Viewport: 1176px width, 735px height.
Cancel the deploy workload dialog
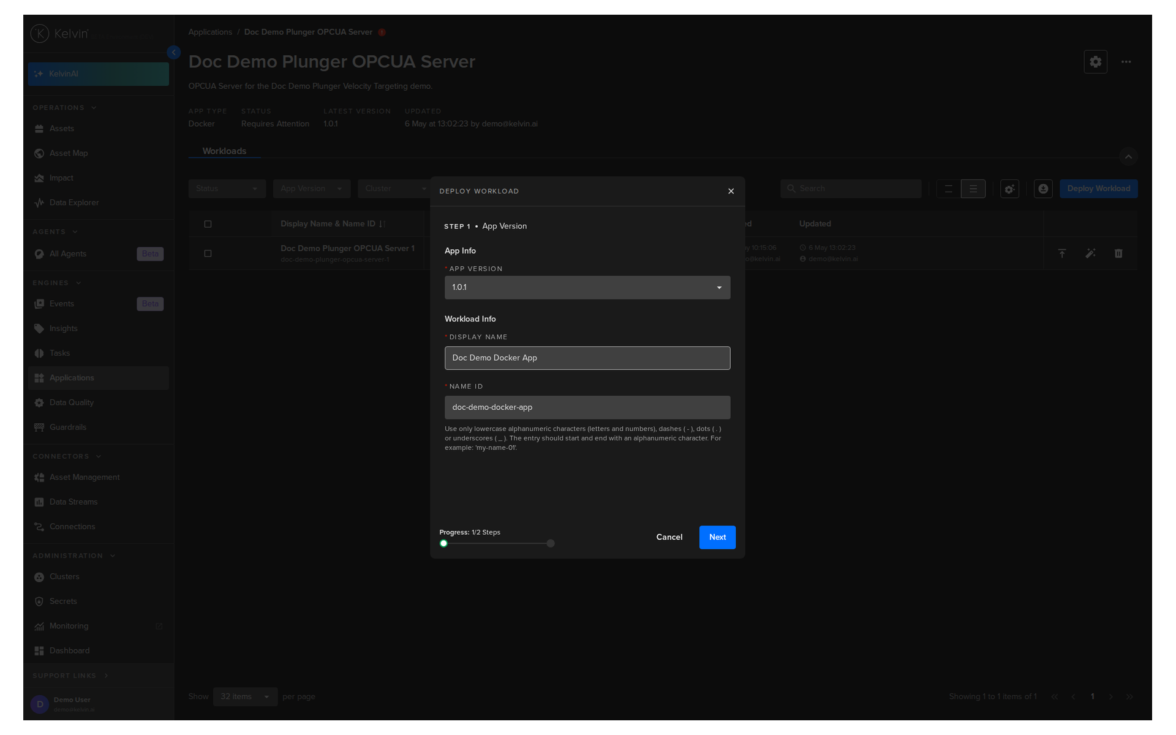[x=669, y=537]
